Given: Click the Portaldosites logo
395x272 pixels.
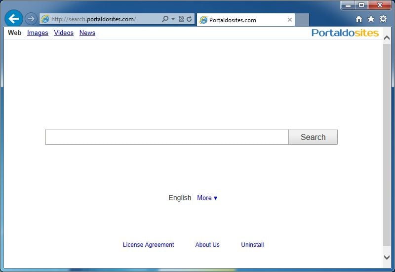Looking at the screenshot, I should (345, 33).
